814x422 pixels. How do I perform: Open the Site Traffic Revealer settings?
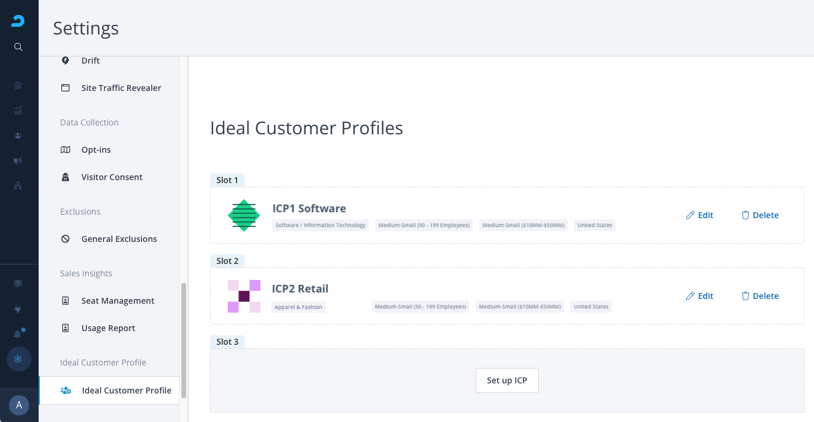pos(121,88)
